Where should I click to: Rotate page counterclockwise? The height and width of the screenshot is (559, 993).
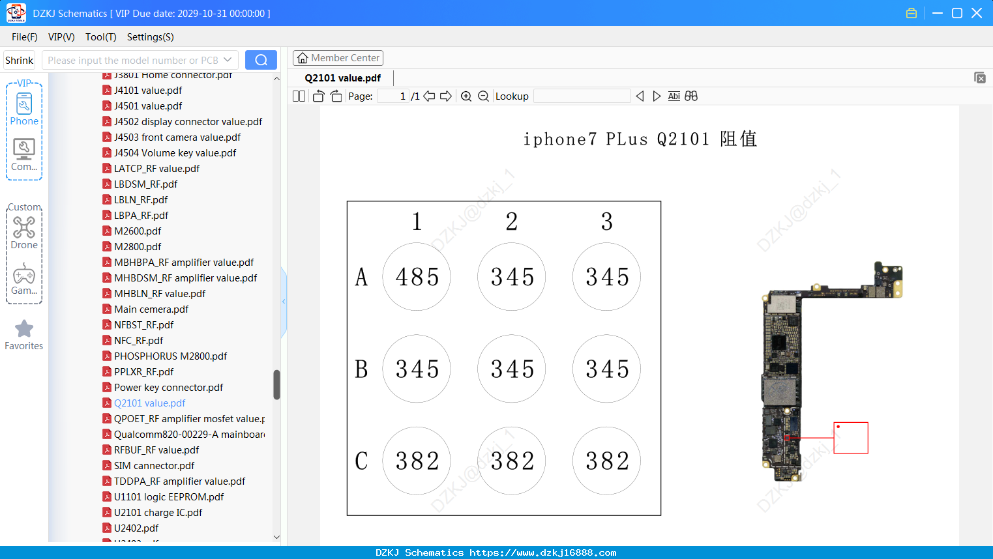point(319,96)
